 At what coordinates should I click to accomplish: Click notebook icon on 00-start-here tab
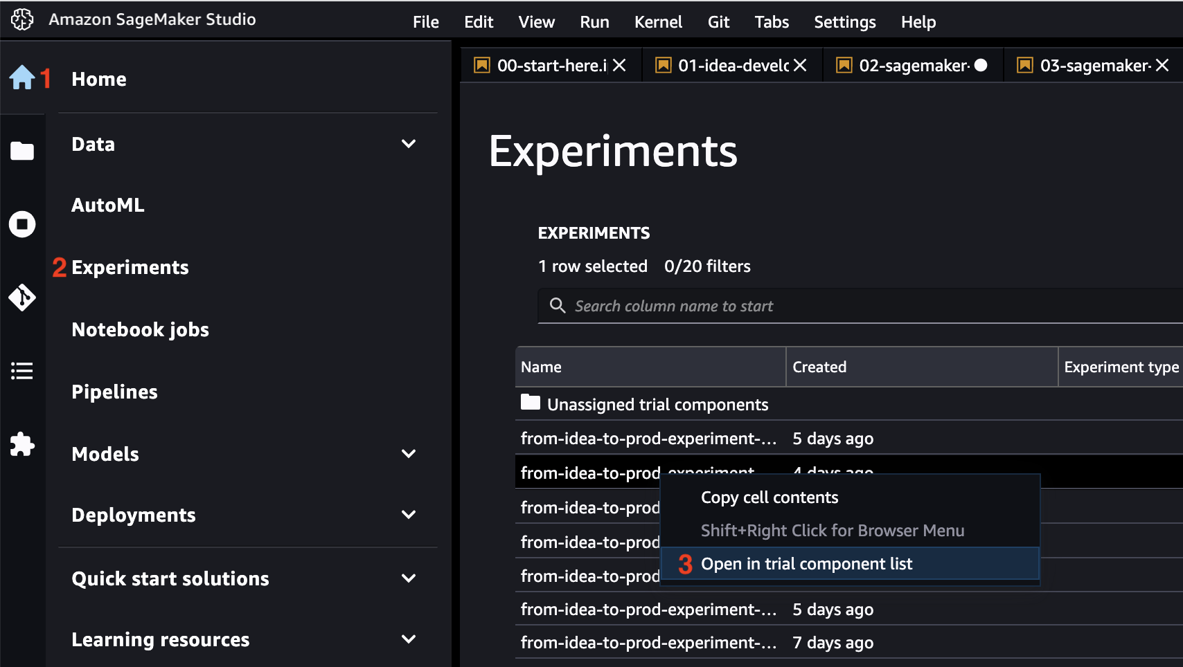click(x=482, y=65)
